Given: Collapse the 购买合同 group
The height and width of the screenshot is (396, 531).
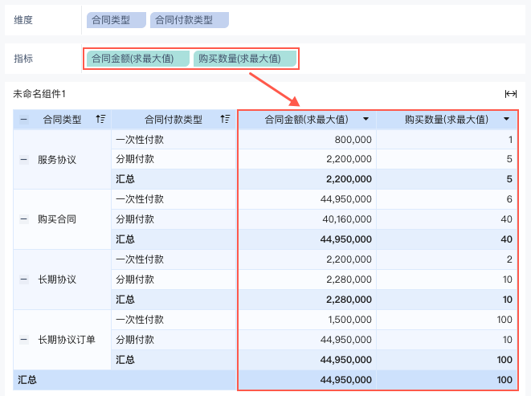Looking at the screenshot, I should (x=24, y=219).
